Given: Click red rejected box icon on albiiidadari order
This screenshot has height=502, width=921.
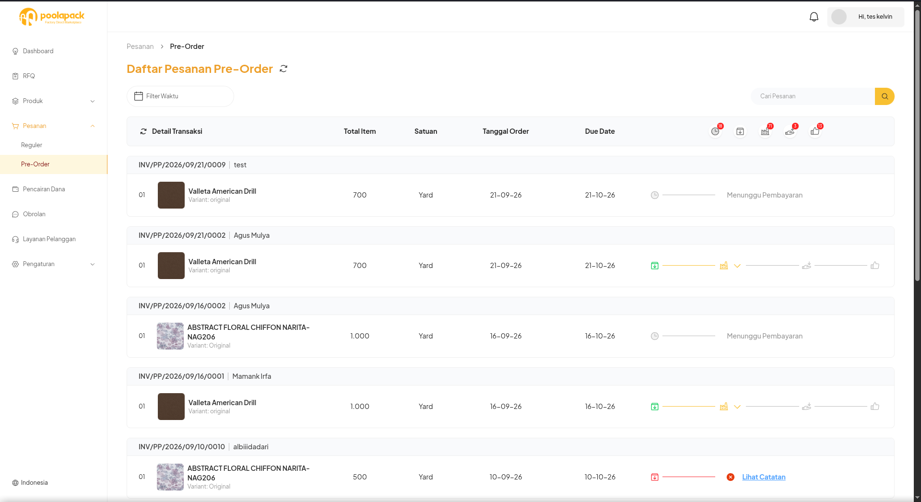Looking at the screenshot, I should pos(655,477).
